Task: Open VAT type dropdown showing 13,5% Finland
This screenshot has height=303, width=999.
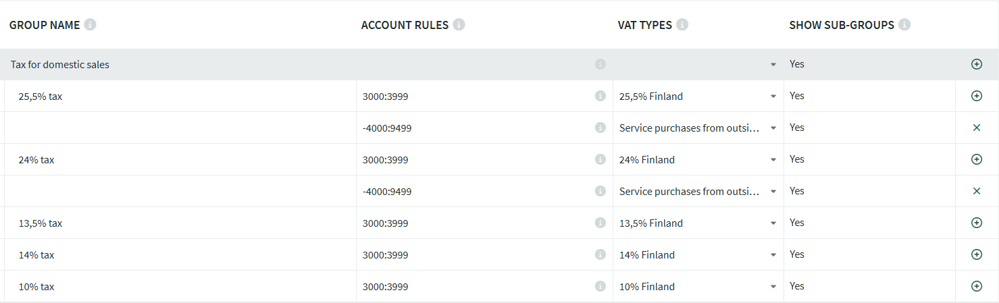Action: point(773,223)
